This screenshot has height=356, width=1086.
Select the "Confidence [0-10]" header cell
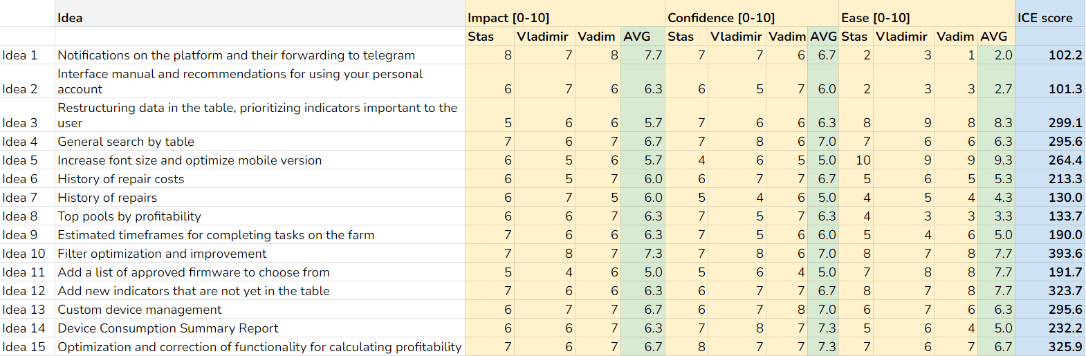tap(721, 18)
